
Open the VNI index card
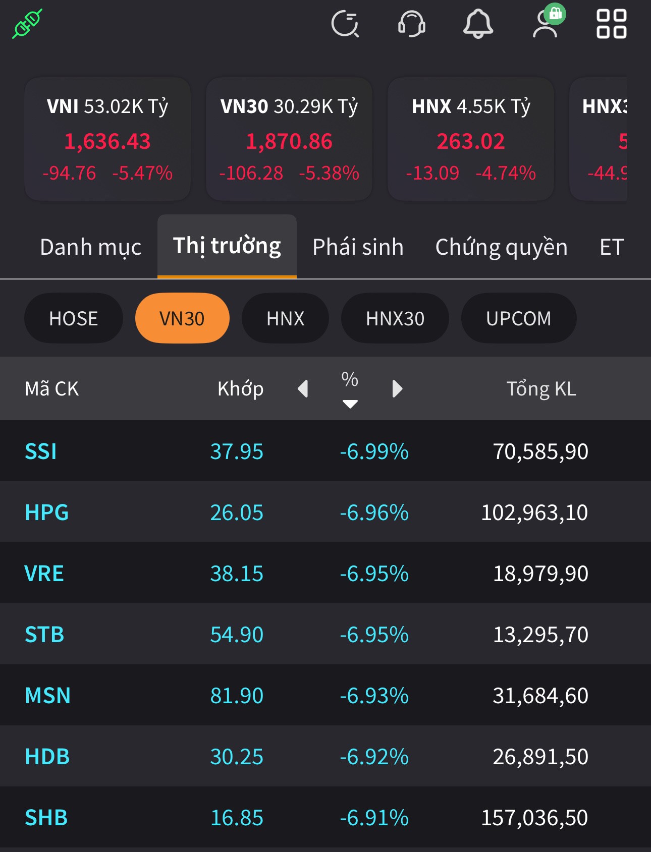click(107, 139)
